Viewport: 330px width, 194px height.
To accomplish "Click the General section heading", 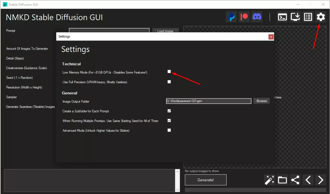I will [x=69, y=93].
